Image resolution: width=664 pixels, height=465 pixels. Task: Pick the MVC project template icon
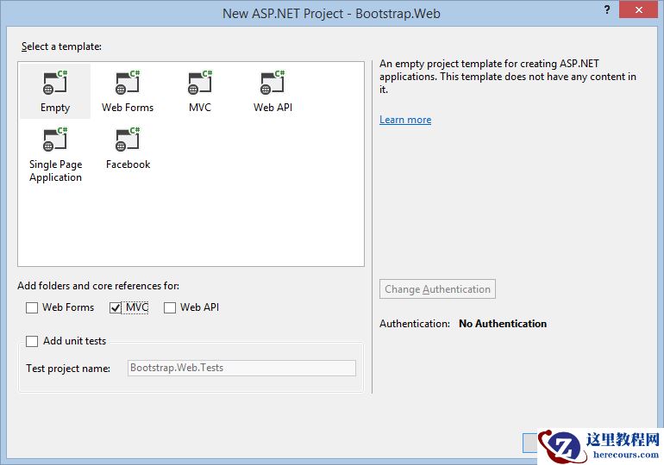(x=200, y=83)
